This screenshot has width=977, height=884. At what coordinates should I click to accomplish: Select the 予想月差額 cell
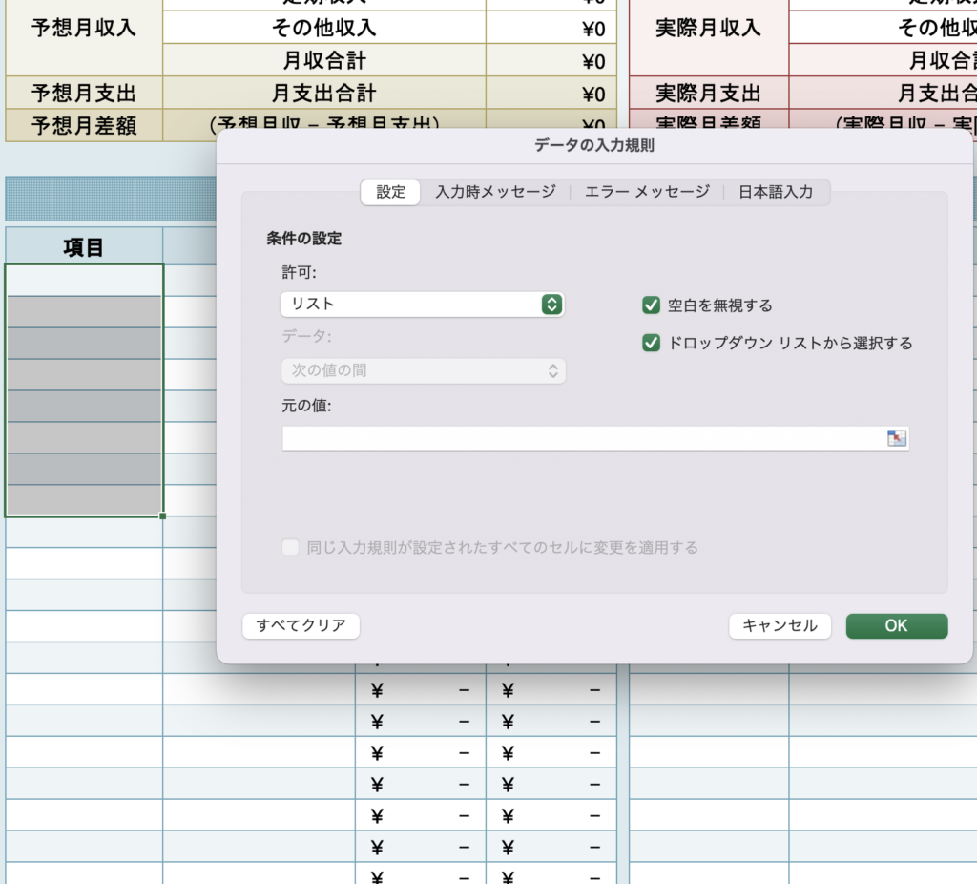(84, 125)
